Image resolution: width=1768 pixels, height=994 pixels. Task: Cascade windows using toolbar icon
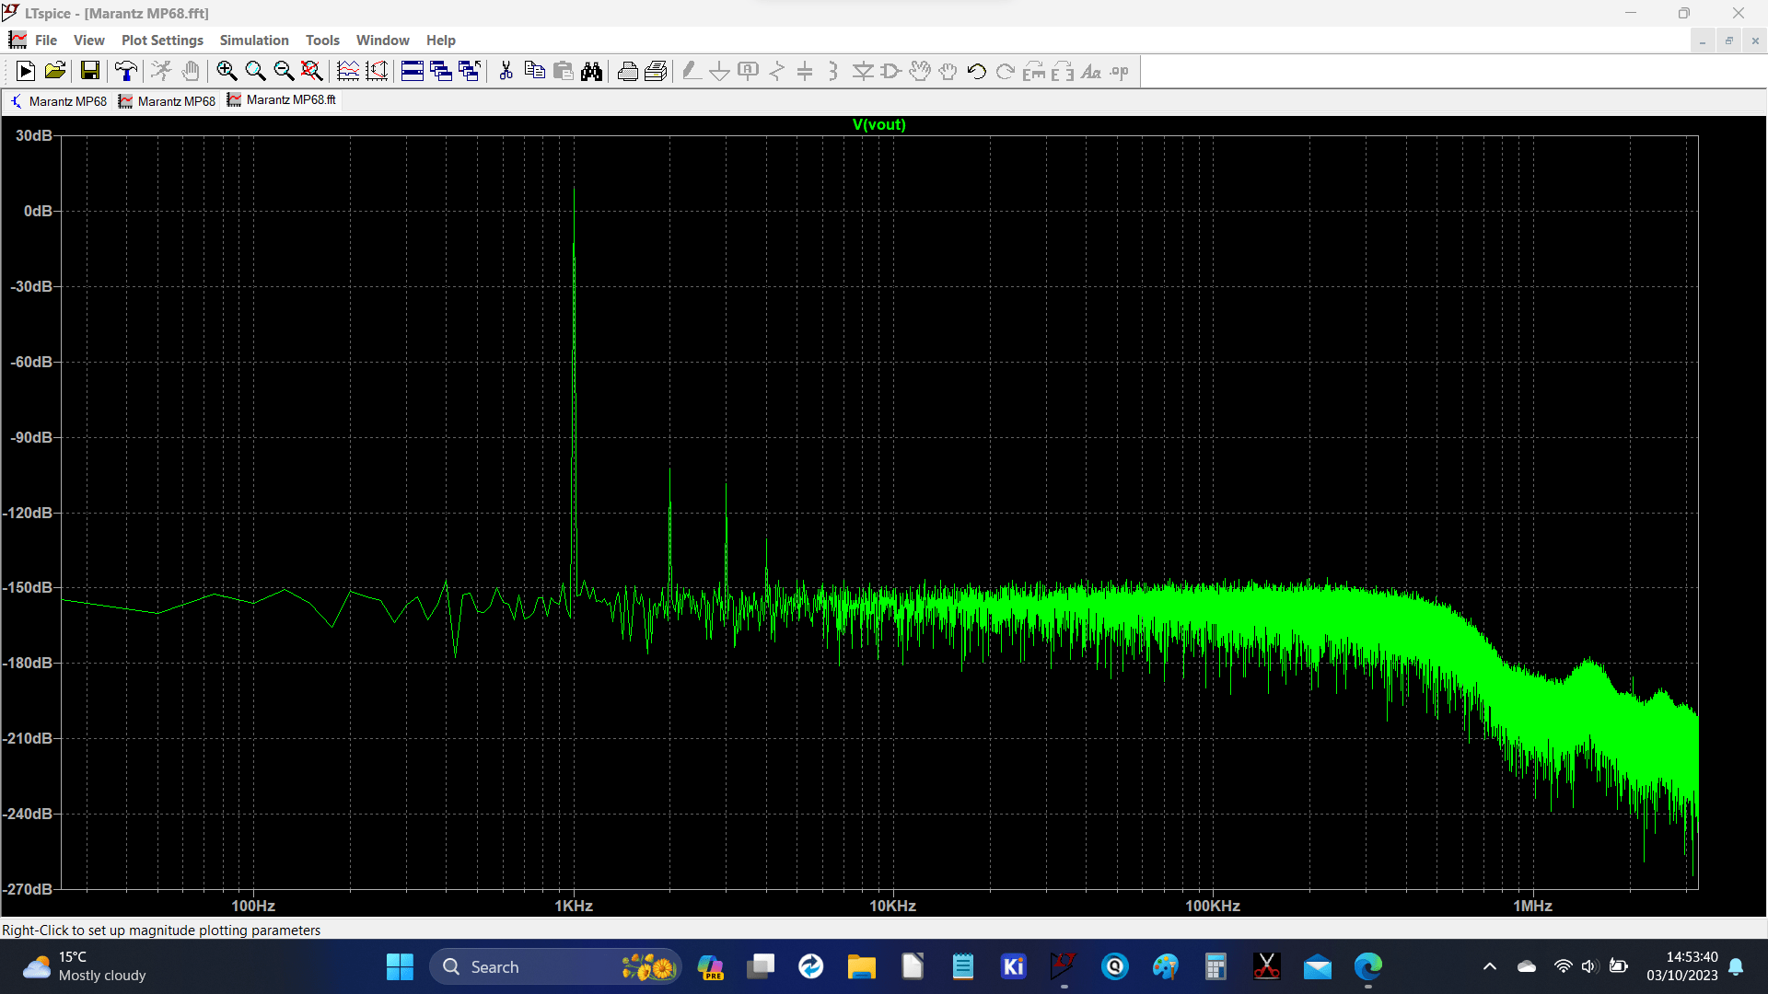pos(441,71)
